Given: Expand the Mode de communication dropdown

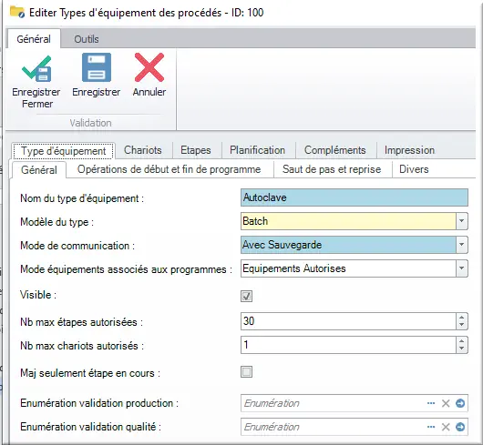Looking at the screenshot, I should point(461,245).
